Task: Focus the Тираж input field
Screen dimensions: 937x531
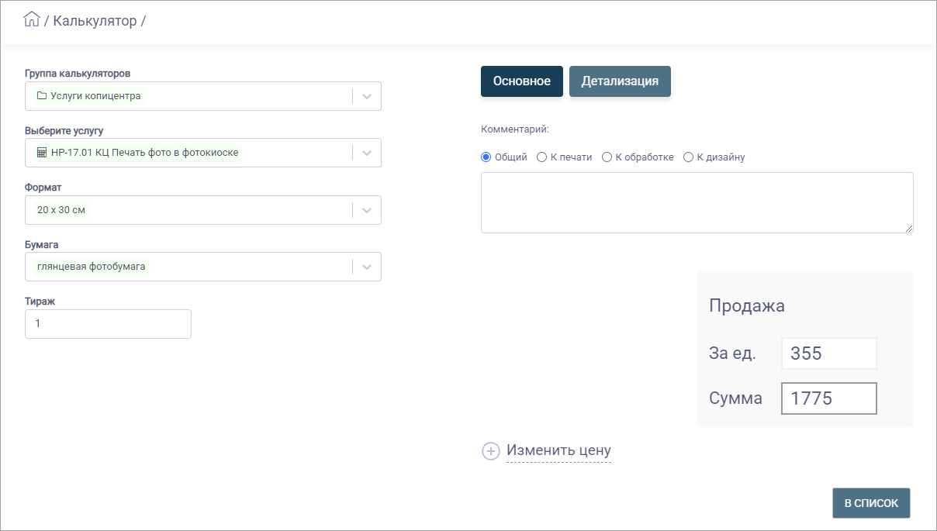Action: point(108,324)
